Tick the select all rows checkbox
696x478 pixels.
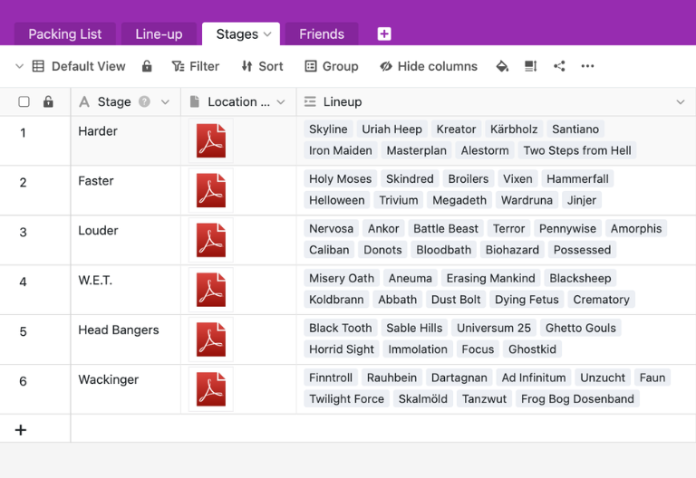(24, 101)
